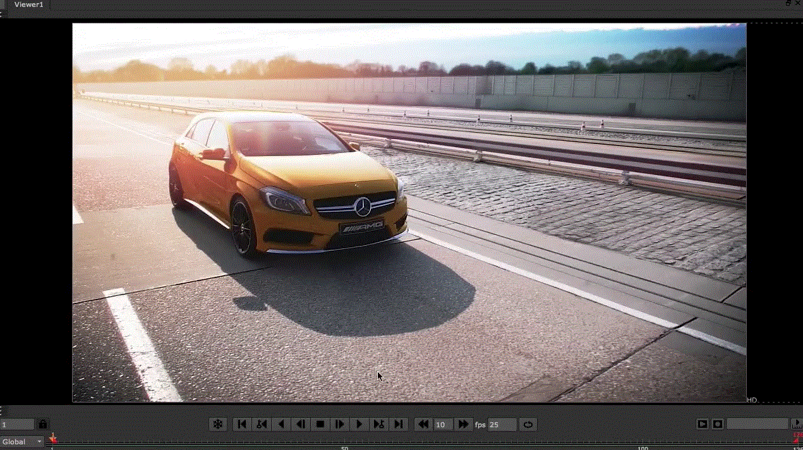Click the flipbook play icon at right
This screenshot has width=803, height=450.
click(x=703, y=424)
